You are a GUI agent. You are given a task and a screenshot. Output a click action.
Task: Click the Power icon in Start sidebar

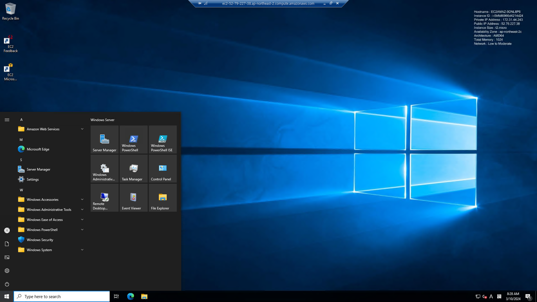[7, 284]
